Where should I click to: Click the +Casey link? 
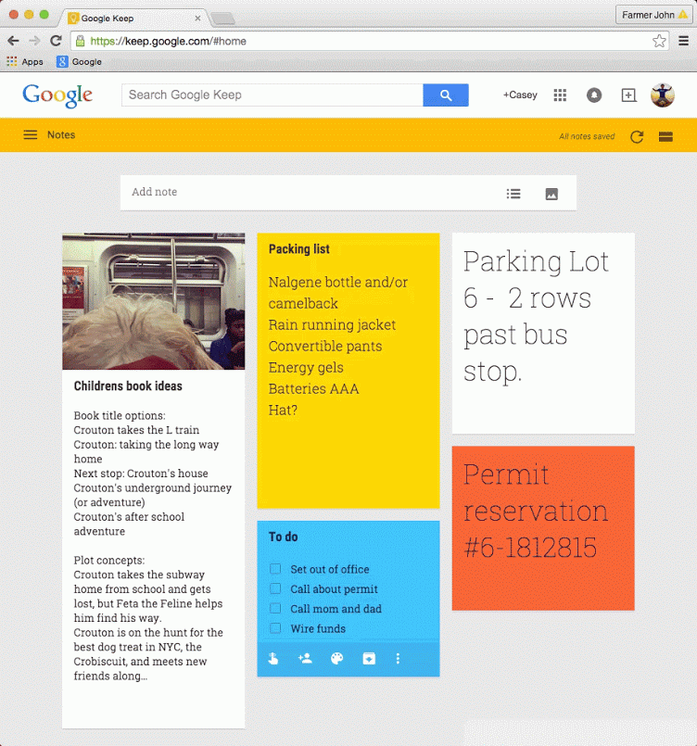[520, 95]
